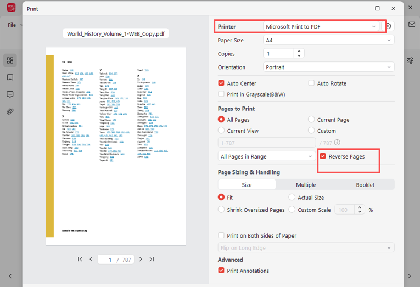Image resolution: width=420 pixels, height=287 pixels.
Task: Open attachments paperclip panel
Action: pos(10,111)
